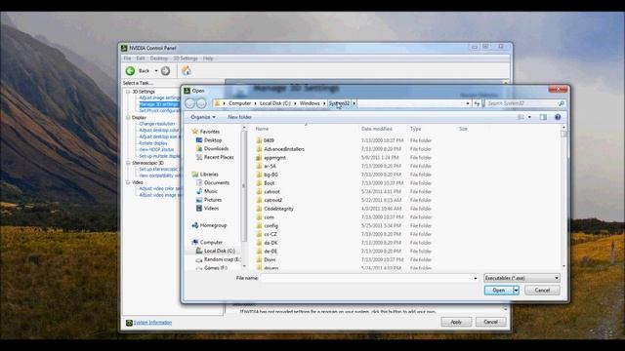Open the Pictures library
The image size is (625, 351).
tap(213, 200)
